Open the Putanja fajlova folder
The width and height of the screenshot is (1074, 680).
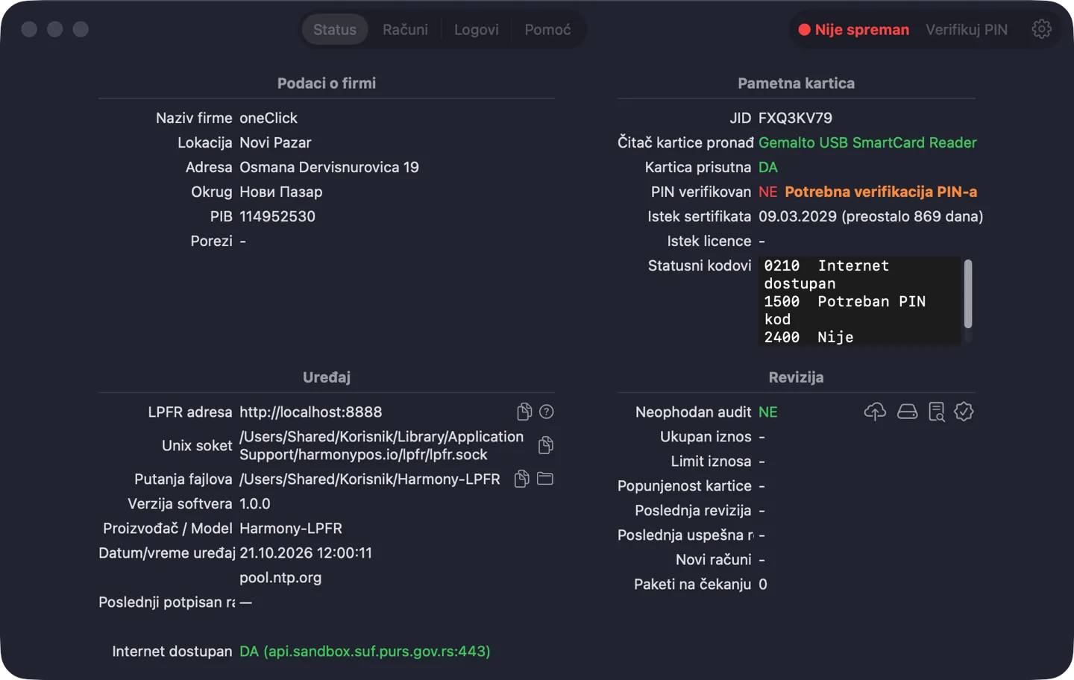[545, 479]
